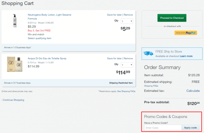Click the Apply code button
Screen dimensions: 204x133
point(190,128)
